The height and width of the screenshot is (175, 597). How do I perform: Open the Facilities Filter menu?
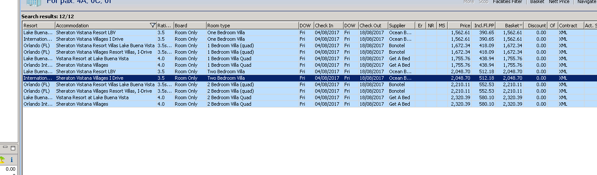point(507,2)
